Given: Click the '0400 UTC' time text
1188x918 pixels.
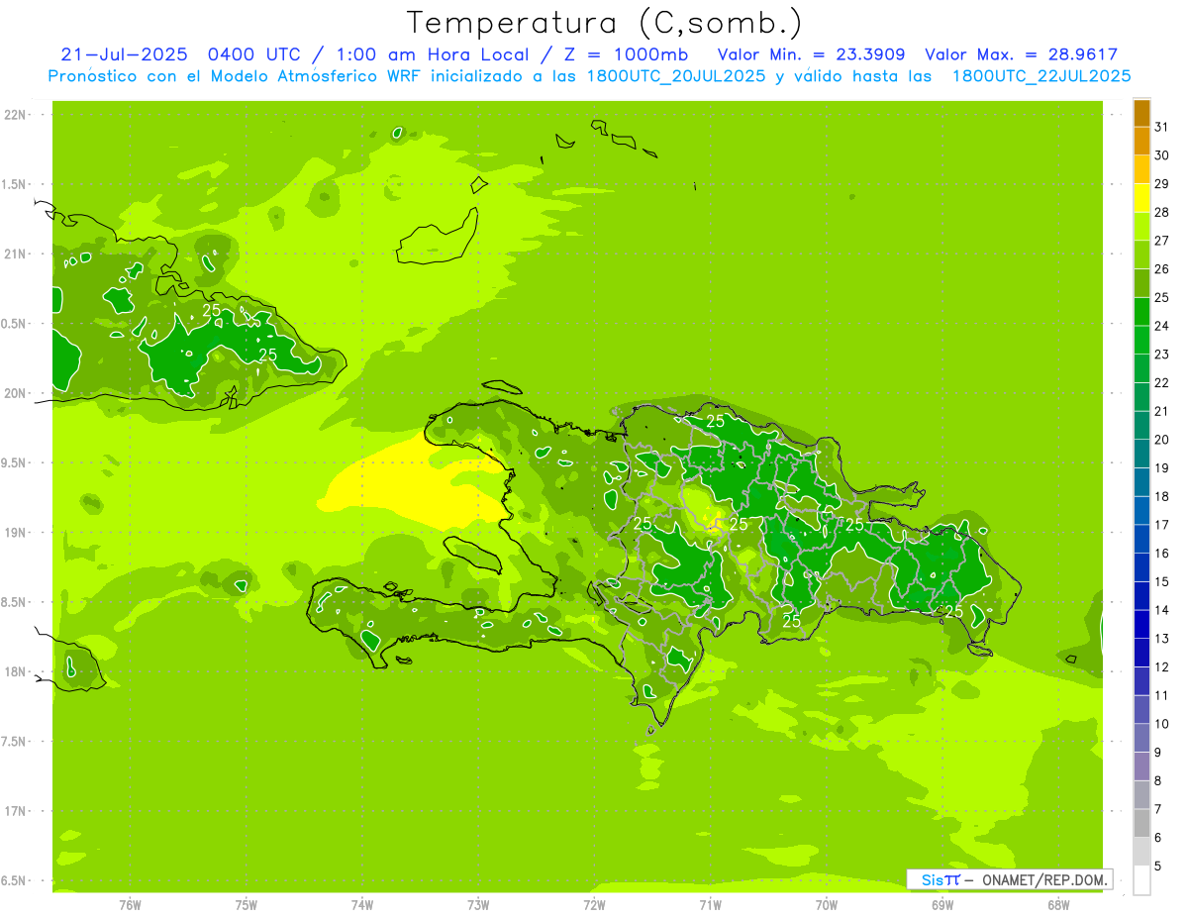Looking at the screenshot, I should coord(254,54).
